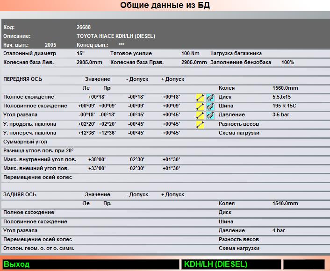
Task: Click left У. продоль. наклона value +02°20'
Action: (x=86, y=124)
